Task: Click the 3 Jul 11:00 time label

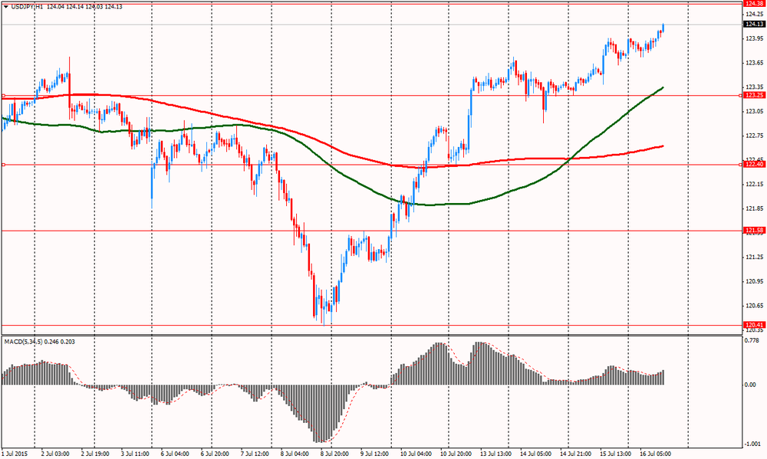Action: (x=134, y=454)
